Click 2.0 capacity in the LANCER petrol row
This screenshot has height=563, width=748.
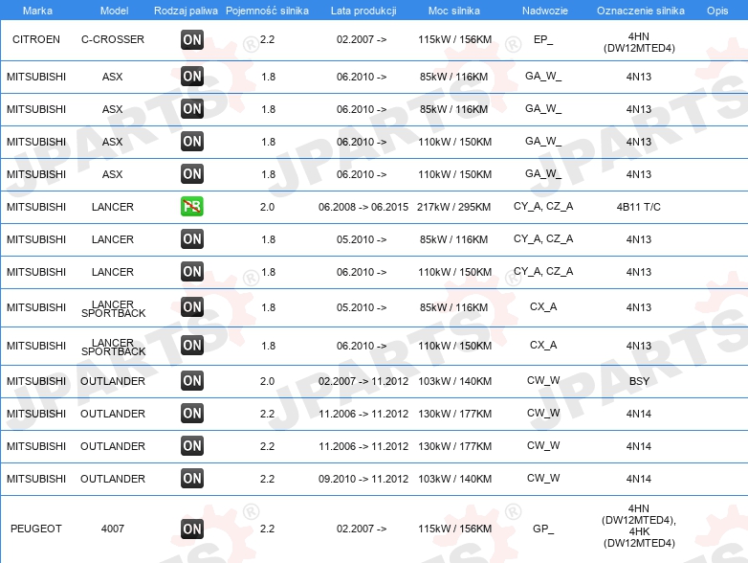(267, 207)
